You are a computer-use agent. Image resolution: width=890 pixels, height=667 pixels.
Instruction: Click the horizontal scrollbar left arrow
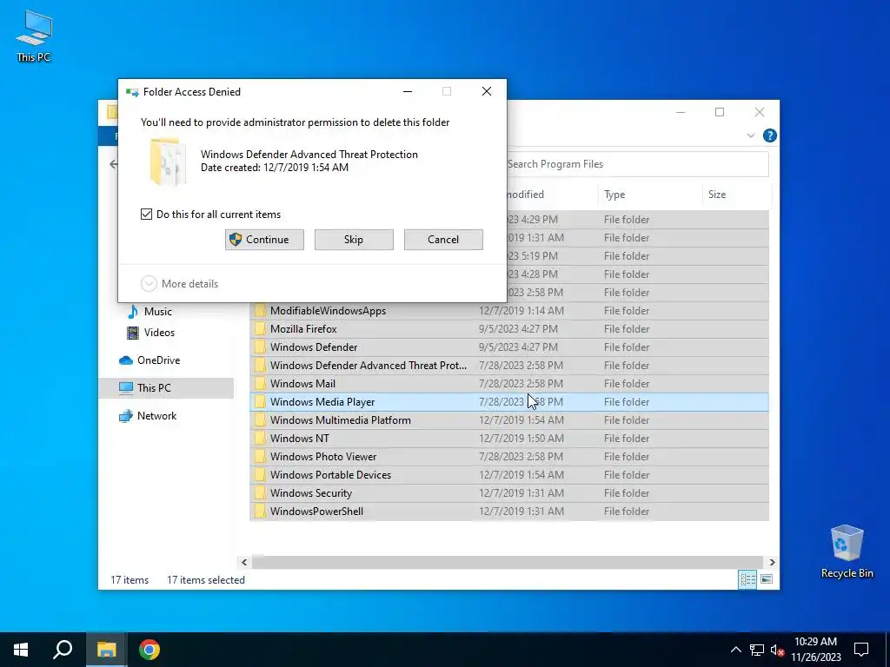pos(244,562)
